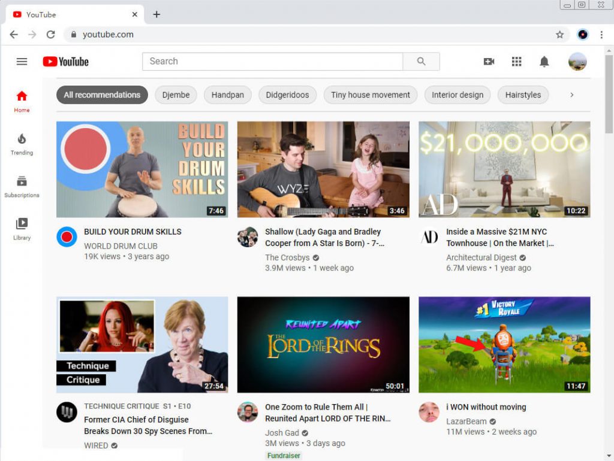Select the Hairstyles chip
Image resolution: width=614 pixels, height=461 pixels.
click(x=523, y=95)
